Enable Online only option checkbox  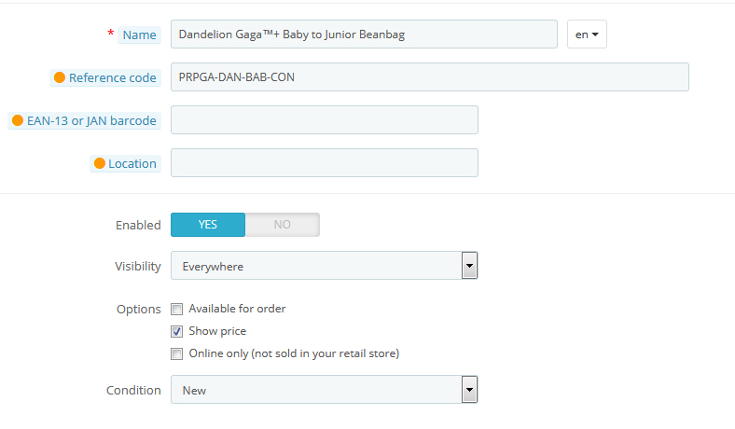coord(177,353)
